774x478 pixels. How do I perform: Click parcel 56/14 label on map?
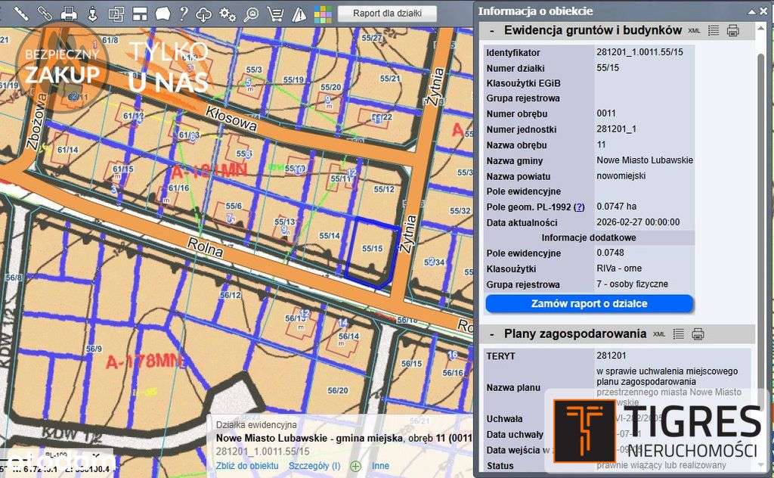coord(348,337)
